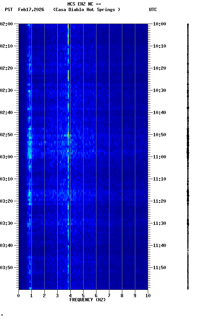
Task: Click the '02:30' PST time label
Action: pyautogui.click(x=6, y=90)
